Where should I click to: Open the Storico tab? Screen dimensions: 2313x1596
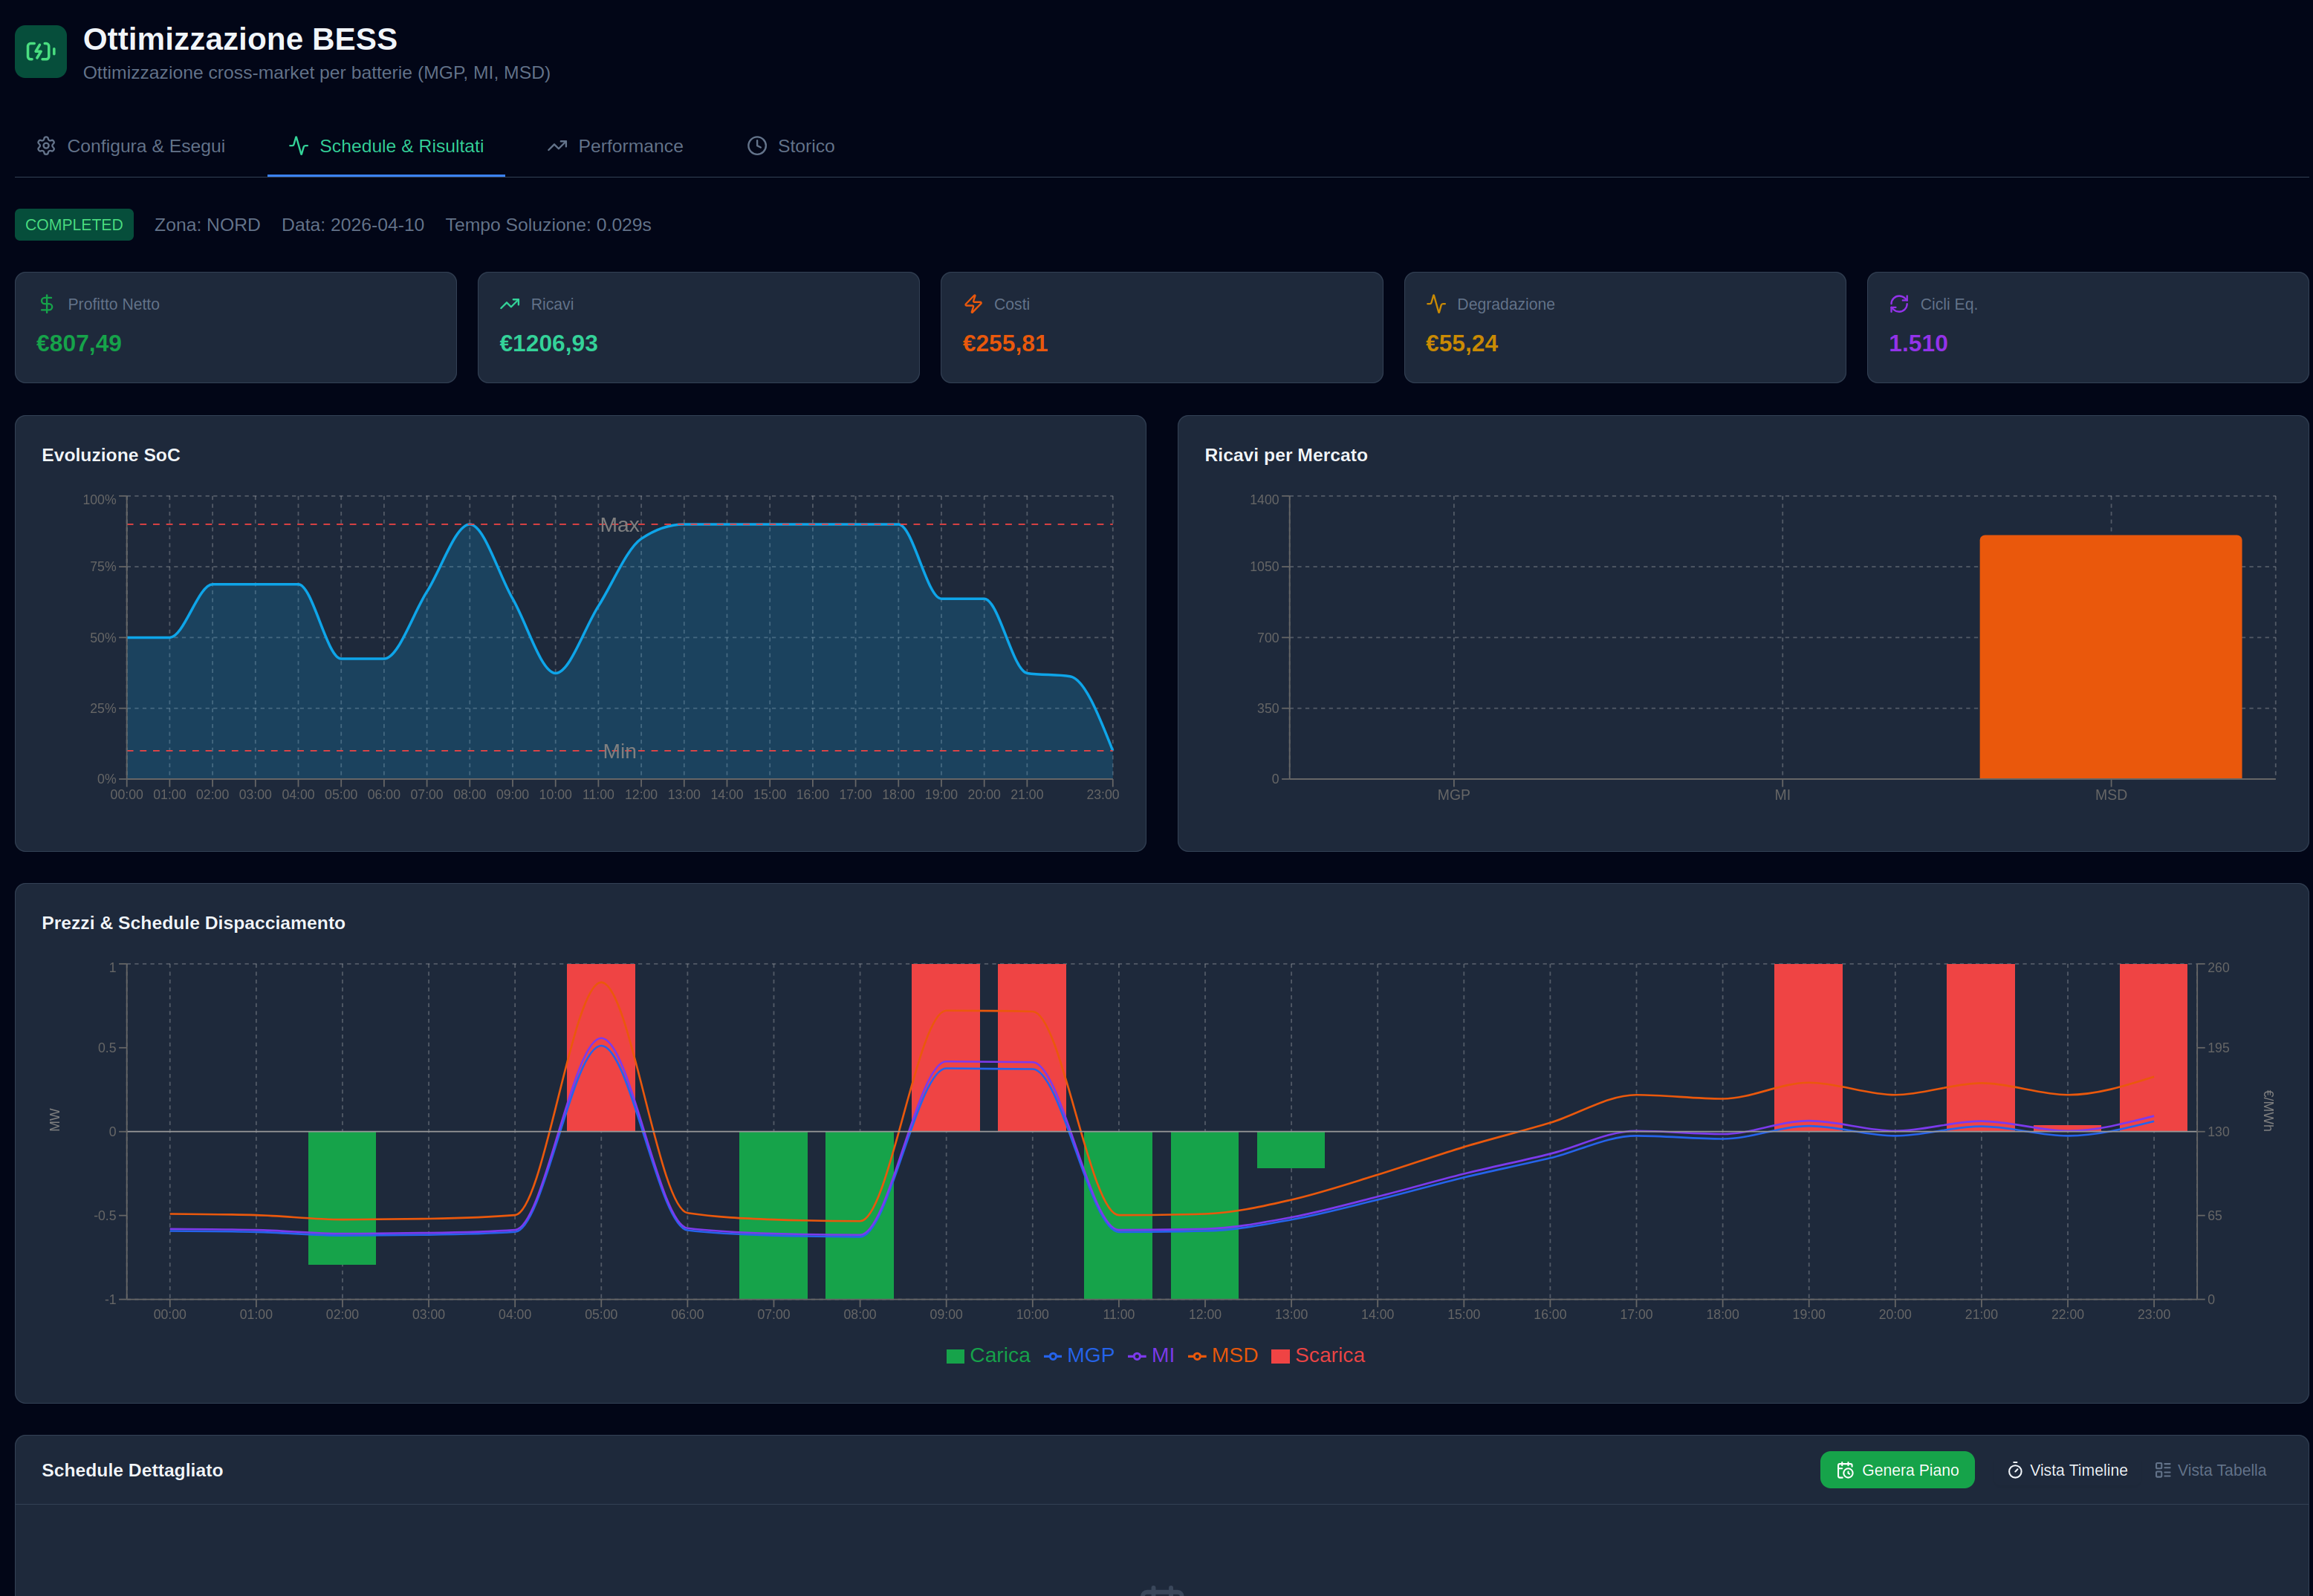[x=805, y=145]
